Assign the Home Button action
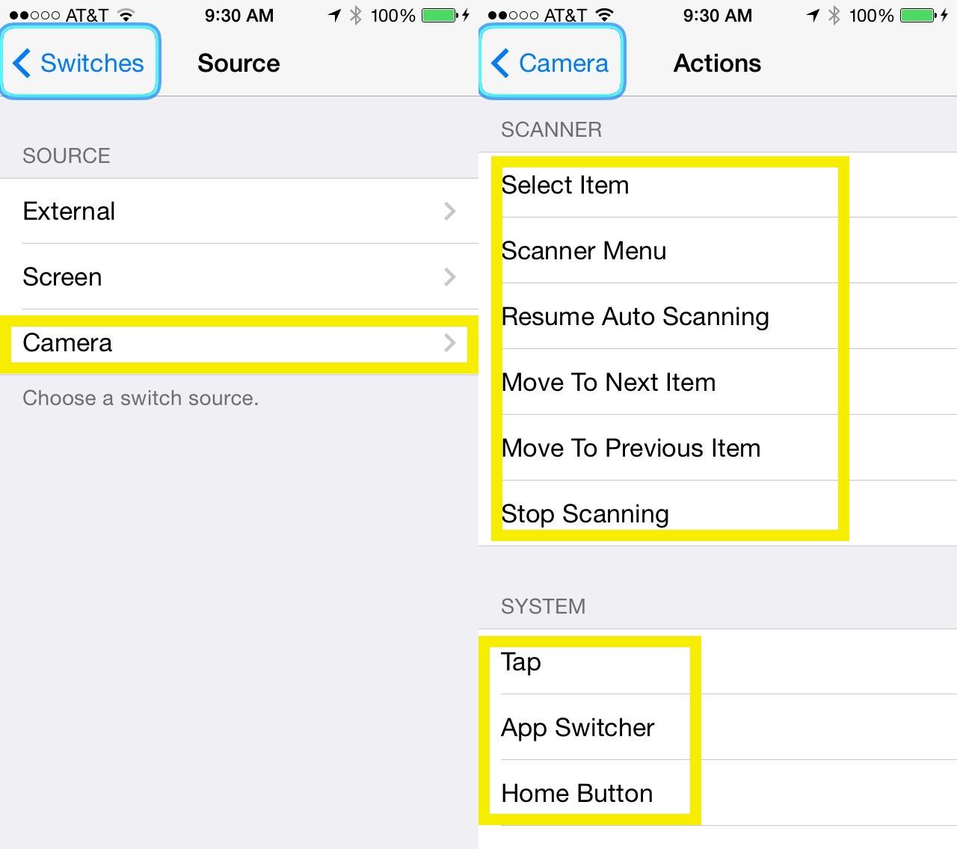The width and height of the screenshot is (957, 849). click(577, 794)
